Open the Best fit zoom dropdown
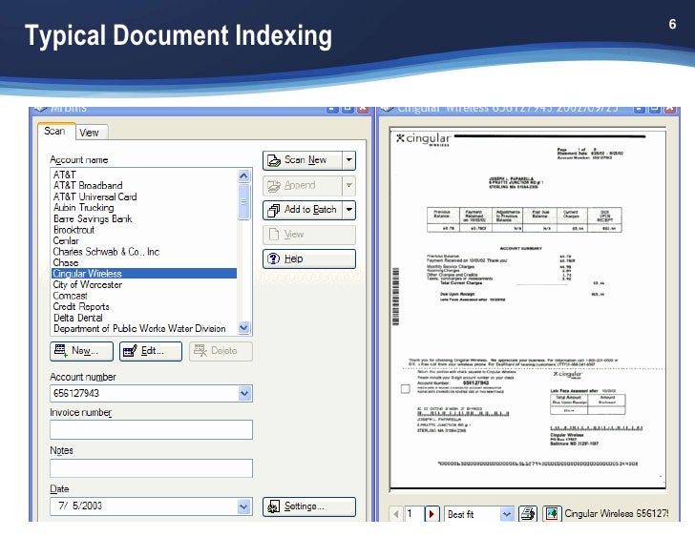This screenshot has height=537, width=695. coord(506,514)
